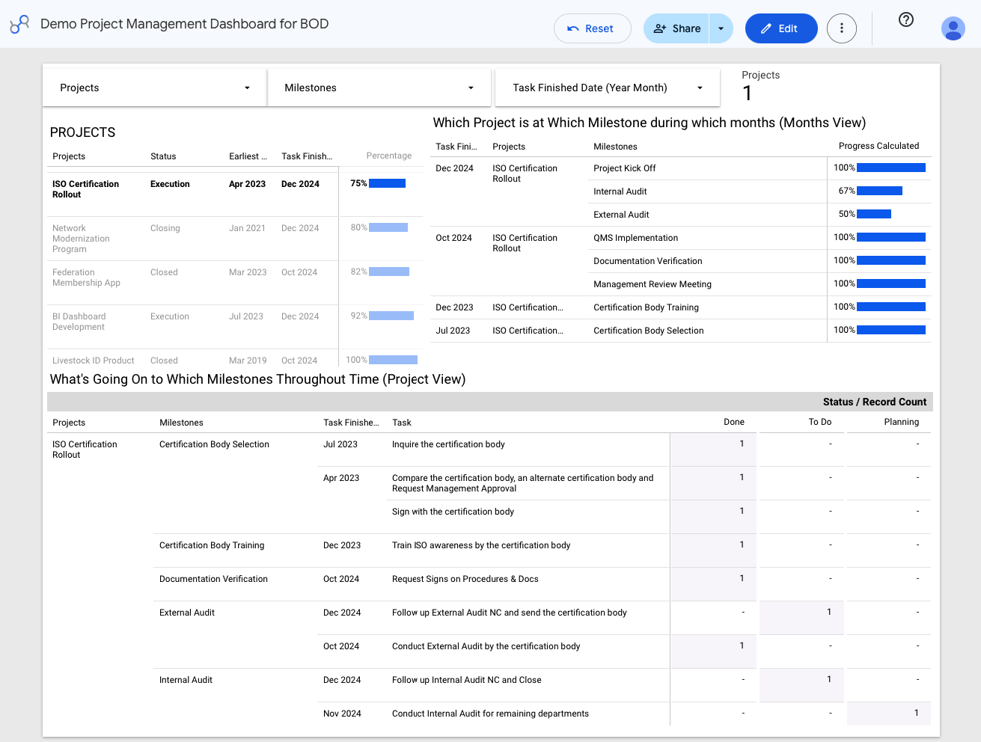The image size is (981, 742).
Task: Click the Project Kick Off milestone
Action: [624, 168]
